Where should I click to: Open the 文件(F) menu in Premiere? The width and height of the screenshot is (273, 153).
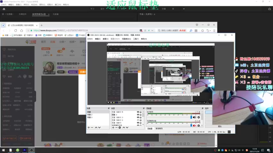4,5
